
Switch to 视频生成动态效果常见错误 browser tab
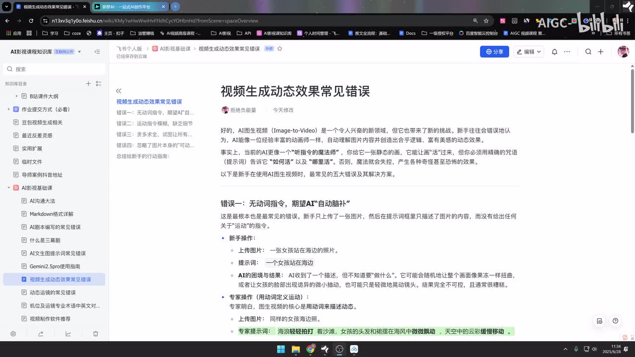(x=50, y=7)
